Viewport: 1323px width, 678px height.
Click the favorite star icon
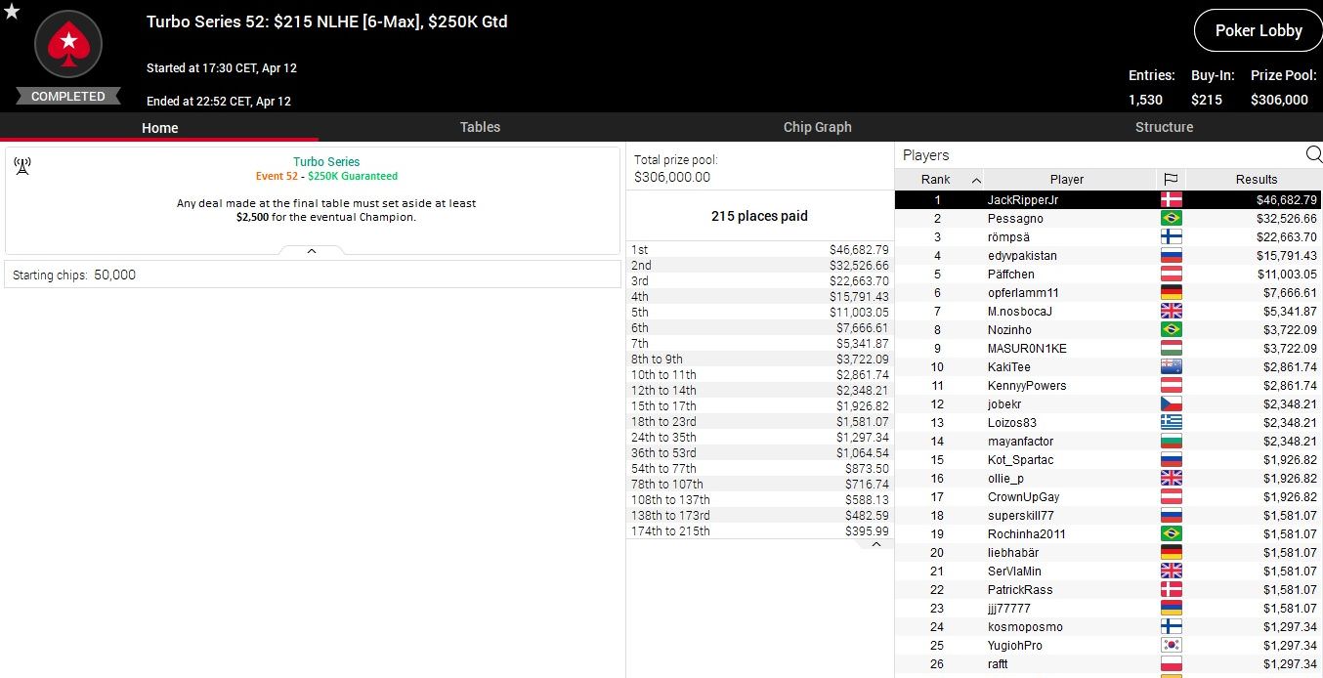tap(12, 12)
